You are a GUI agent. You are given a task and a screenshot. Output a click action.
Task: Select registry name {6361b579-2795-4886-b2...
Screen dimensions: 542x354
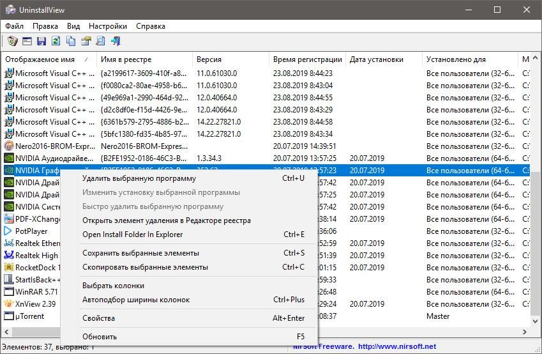(145, 122)
